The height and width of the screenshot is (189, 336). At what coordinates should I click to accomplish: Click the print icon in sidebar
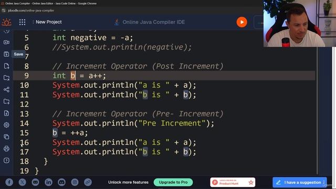pyautogui.click(x=6, y=149)
